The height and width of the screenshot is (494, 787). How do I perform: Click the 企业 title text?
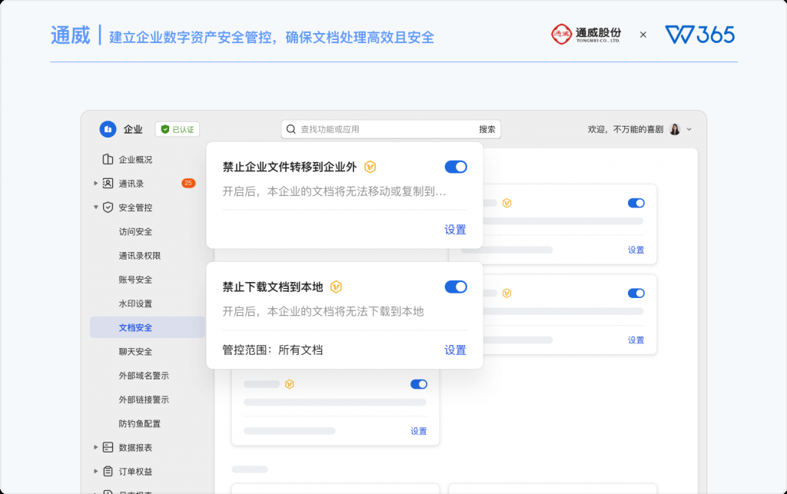(133, 129)
